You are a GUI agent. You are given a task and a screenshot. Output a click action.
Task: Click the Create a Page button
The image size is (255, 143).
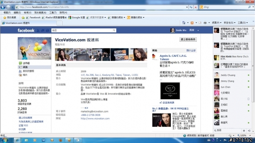(x=188, y=39)
